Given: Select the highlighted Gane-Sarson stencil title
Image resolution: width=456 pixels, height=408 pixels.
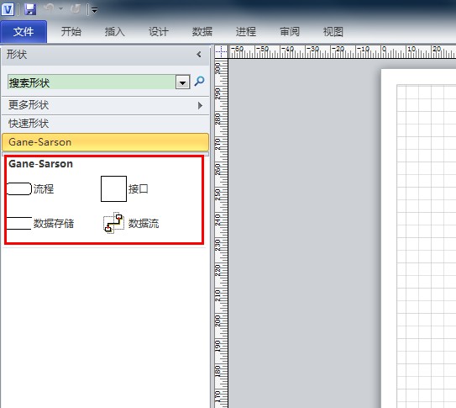Looking at the screenshot, I should [x=105, y=142].
